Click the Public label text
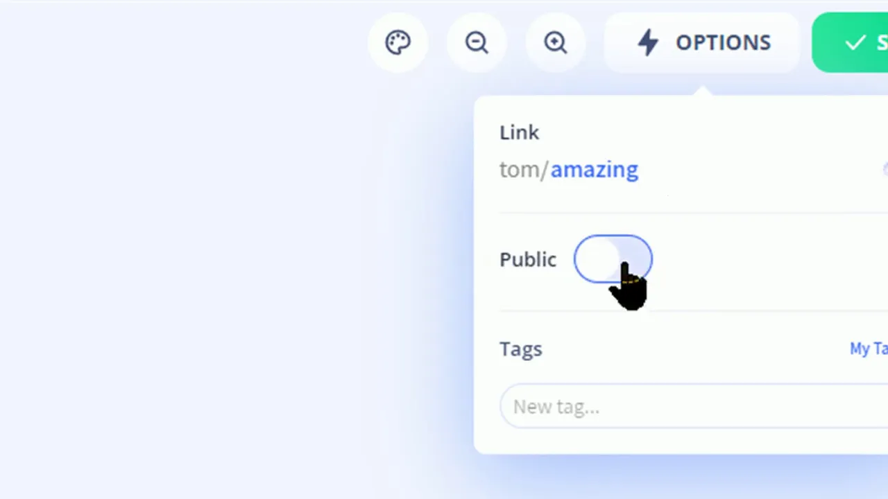This screenshot has height=499, width=888. tap(528, 259)
